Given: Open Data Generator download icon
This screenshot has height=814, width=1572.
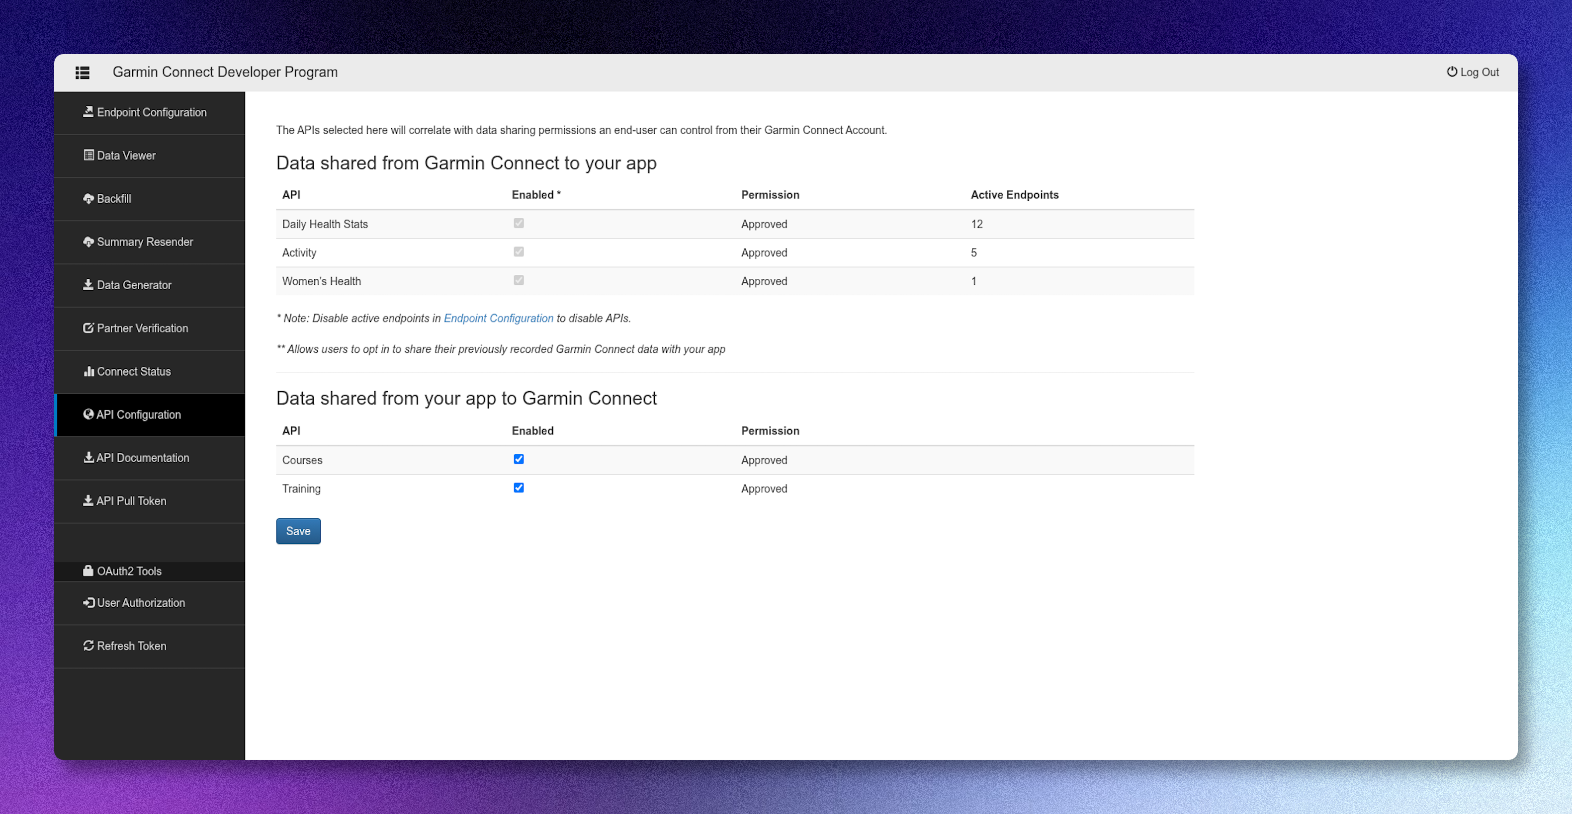Looking at the screenshot, I should point(88,284).
